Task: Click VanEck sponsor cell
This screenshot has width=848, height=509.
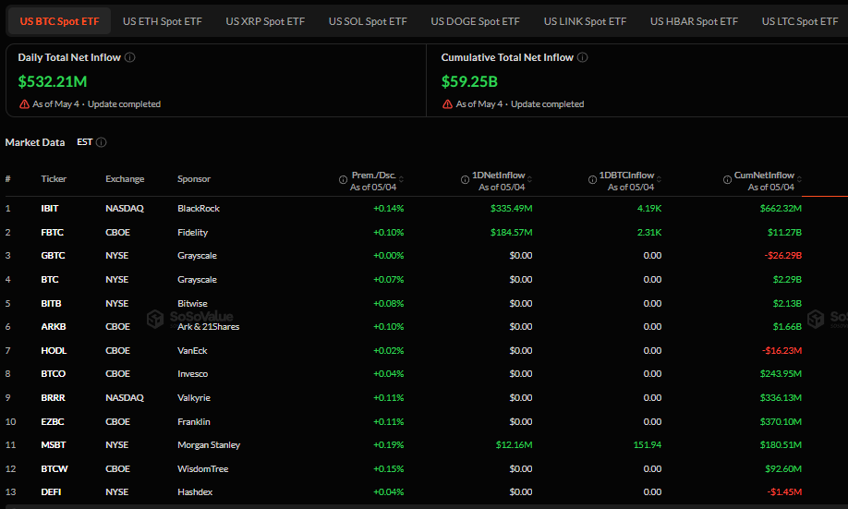Action: (x=192, y=350)
